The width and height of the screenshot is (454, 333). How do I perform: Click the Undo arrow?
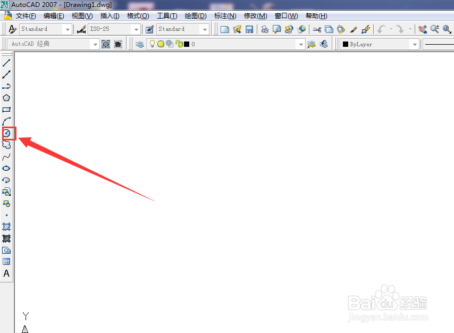[x=382, y=29]
